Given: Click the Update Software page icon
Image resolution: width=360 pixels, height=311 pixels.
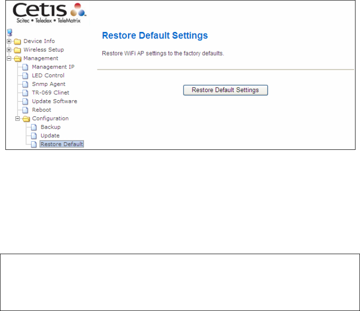Looking at the screenshot, I should coord(25,102).
